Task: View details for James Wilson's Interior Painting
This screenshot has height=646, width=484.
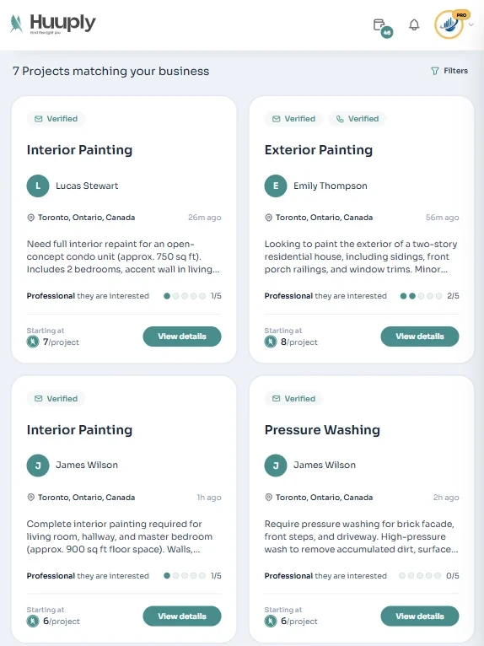Action: [x=182, y=616]
